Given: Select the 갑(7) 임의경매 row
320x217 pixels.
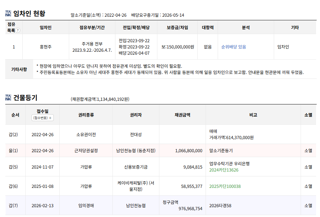Looking at the screenshot, I should tap(161, 206).
